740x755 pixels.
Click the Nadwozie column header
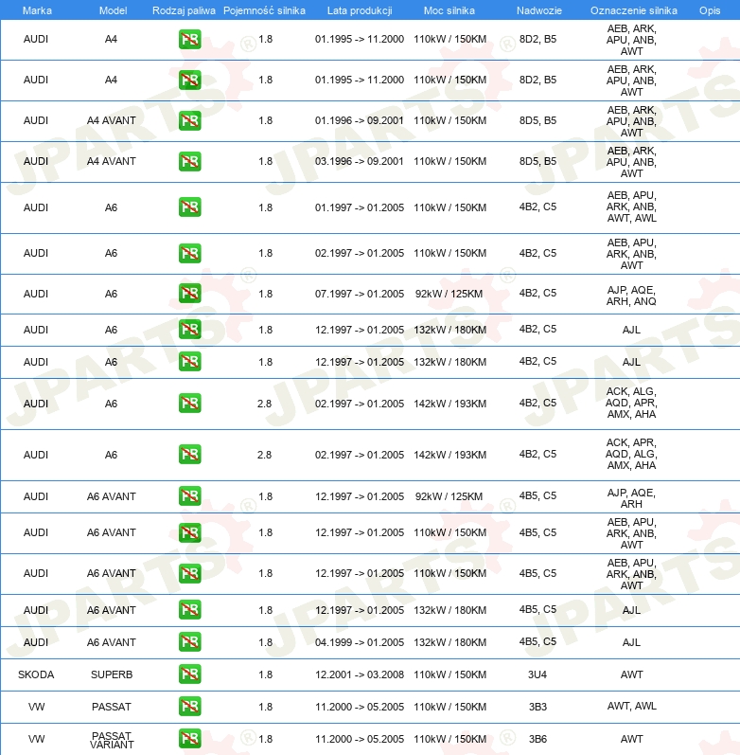[538, 10]
